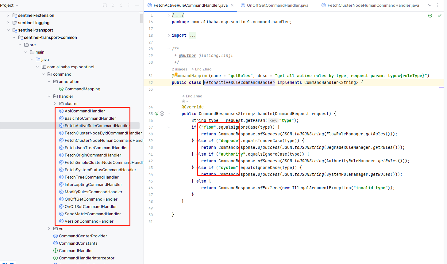Collapse the src folder
Screen dimensions: 447x264
20,45
